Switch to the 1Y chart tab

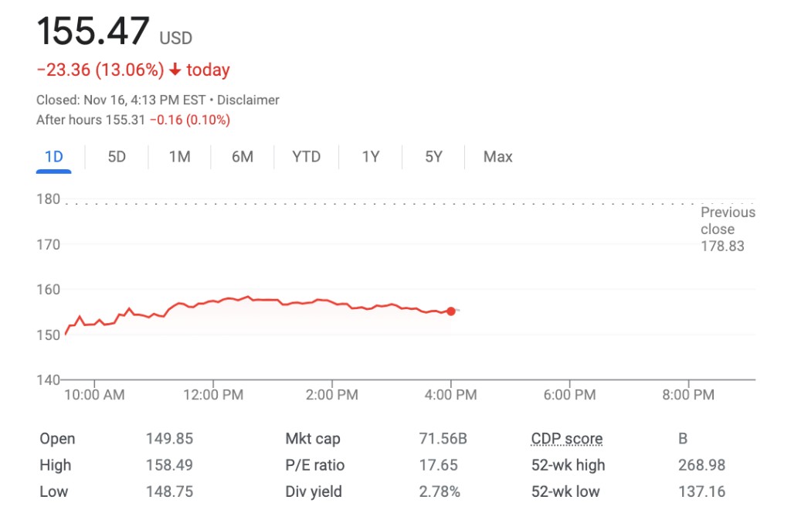(371, 157)
